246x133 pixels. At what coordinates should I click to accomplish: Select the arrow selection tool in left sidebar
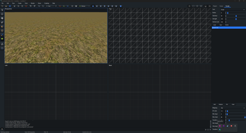click(2, 10)
